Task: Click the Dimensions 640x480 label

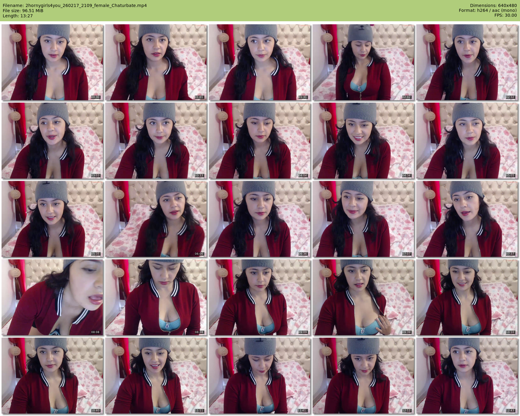Action: pos(493,5)
